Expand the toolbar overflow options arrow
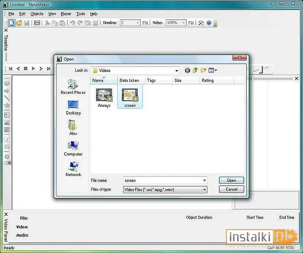 pyautogui.click(x=215, y=23)
